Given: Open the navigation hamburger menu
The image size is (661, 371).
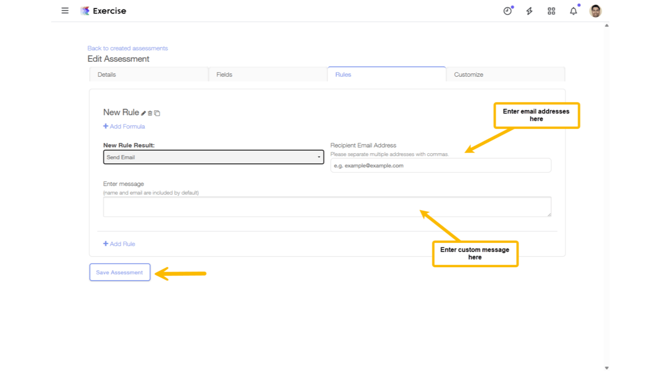Looking at the screenshot, I should 65,11.
